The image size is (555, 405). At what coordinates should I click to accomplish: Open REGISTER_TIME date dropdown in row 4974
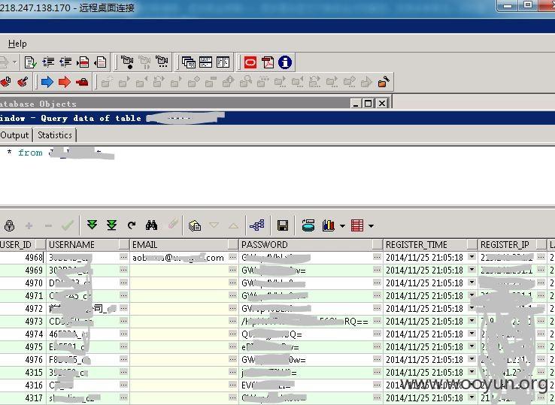pyautogui.click(x=472, y=334)
